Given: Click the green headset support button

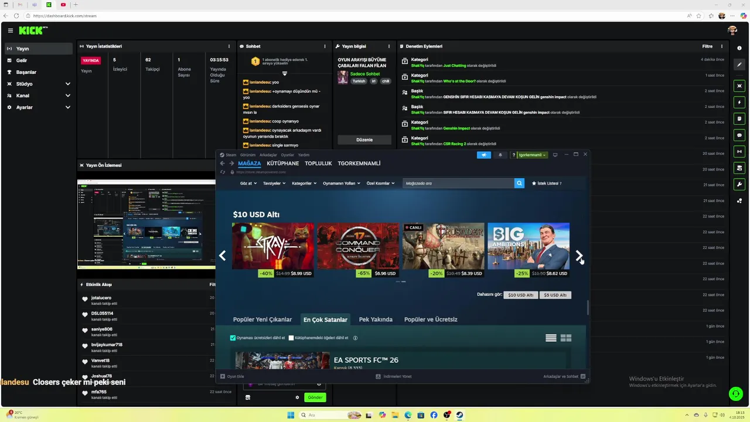Looking at the screenshot, I should pos(735,394).
